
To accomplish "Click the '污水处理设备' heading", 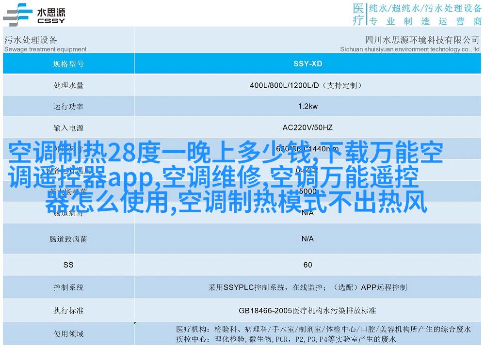I will coord(31,40).
